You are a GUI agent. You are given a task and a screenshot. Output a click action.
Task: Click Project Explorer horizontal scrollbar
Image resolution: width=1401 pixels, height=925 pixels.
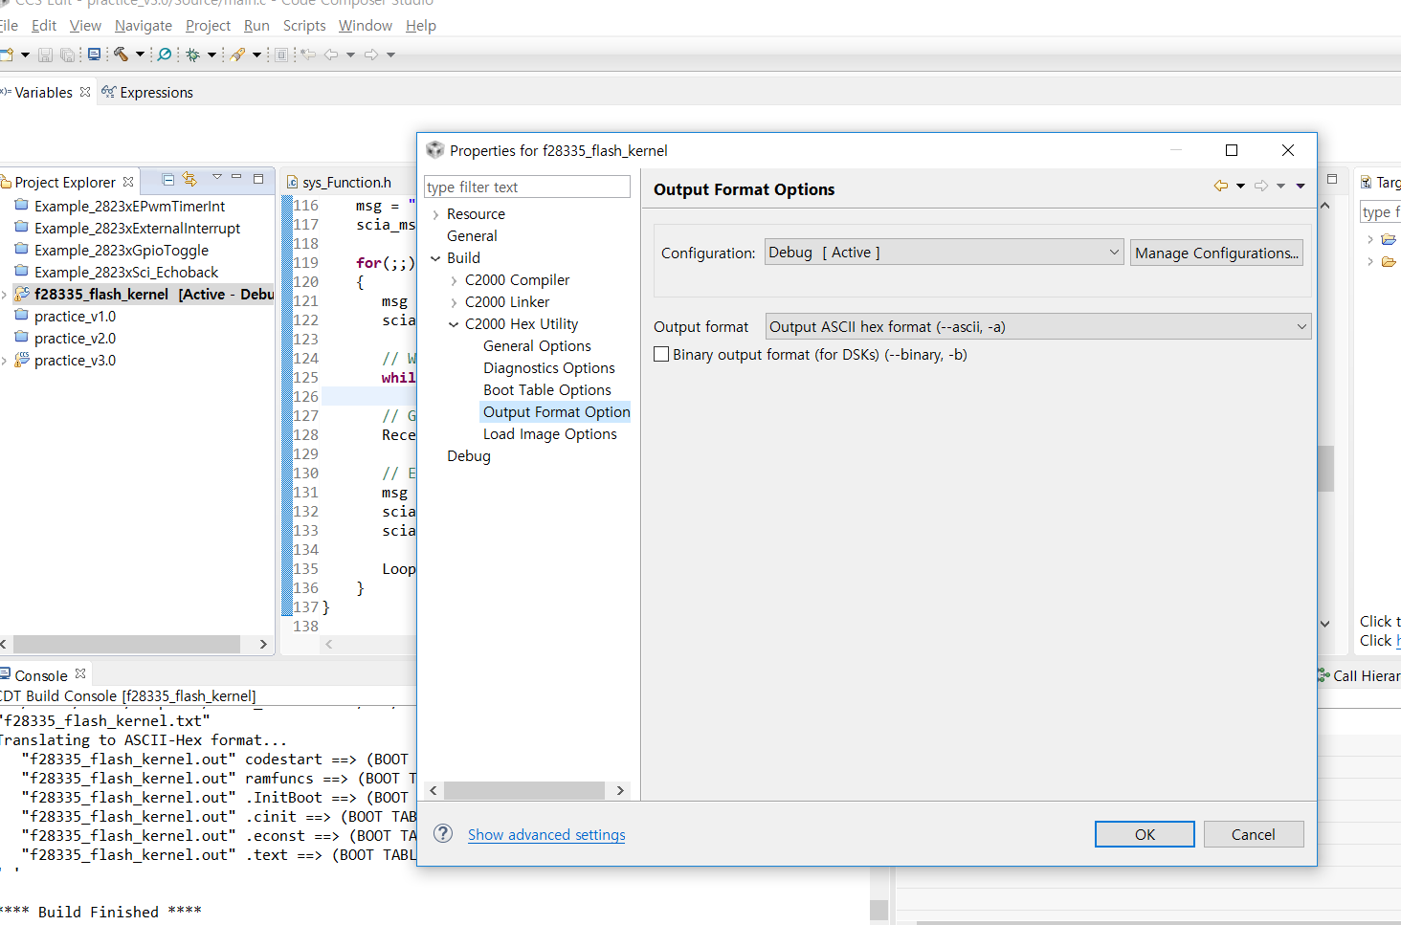[126, 645]
